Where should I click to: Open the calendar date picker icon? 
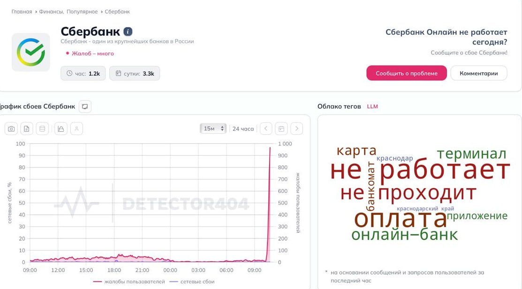click(x=281, y=129)
